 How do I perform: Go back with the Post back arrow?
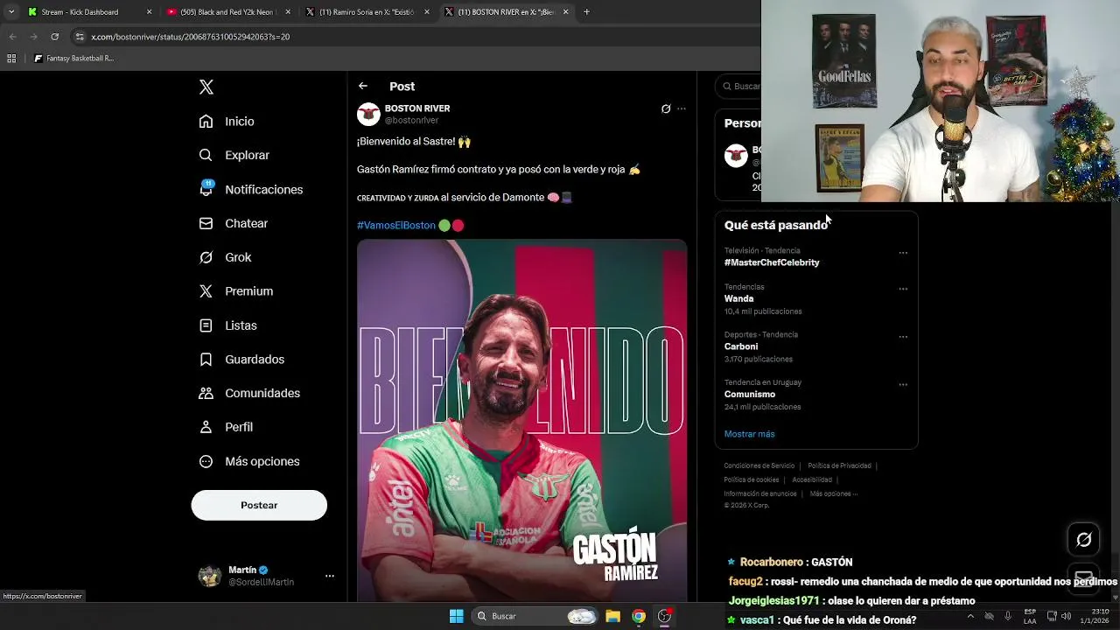[x=363, y=86]
